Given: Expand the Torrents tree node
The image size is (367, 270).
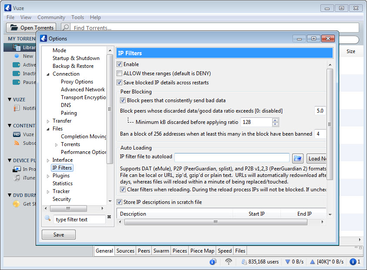Looking at the screenshot, I should click(x=56, y=145).
